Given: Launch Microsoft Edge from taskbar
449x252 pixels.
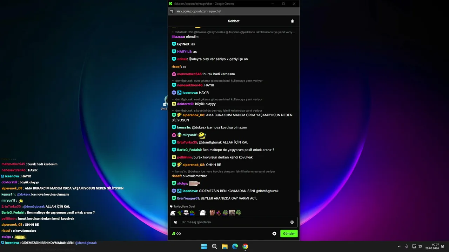Looking at the screenshot, I should pyautogui.click(x=235, y=246).
